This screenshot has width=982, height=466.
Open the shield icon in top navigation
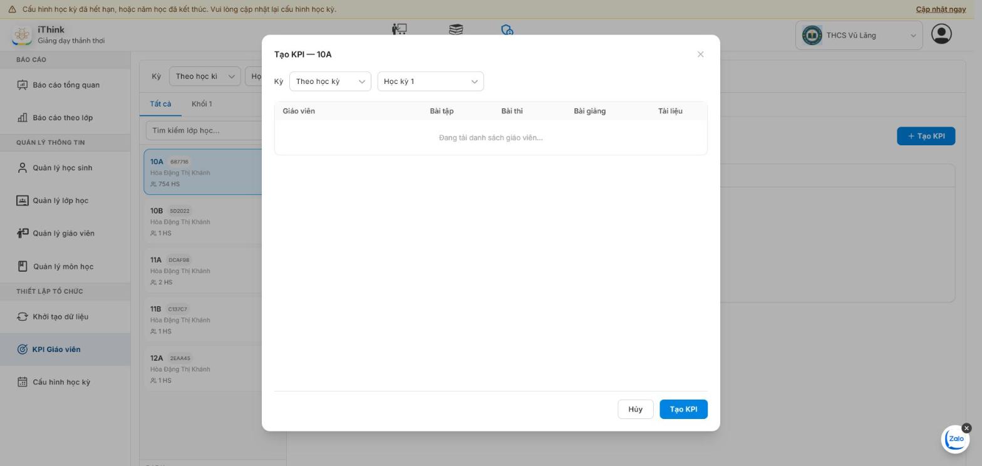coord(507,29)
